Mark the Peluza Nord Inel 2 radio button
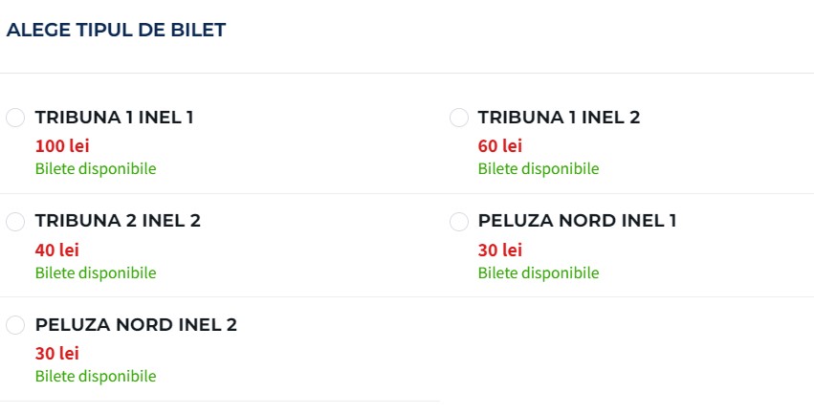 coord(15,325)
